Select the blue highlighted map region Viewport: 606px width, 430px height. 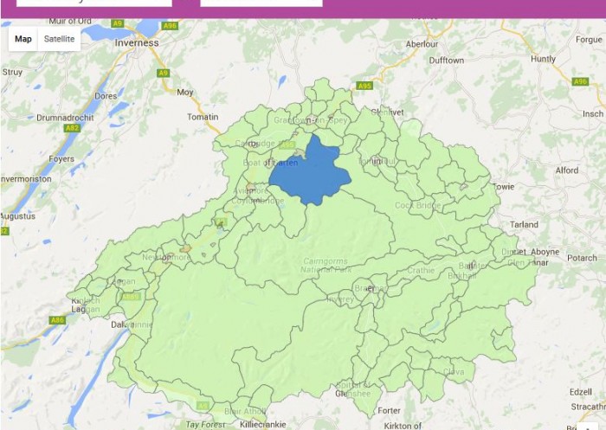click(310, 171)
